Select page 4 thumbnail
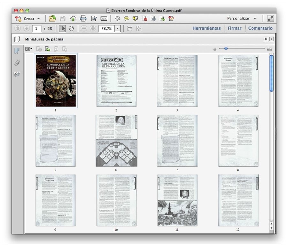 pyautogui.click(x=238, y=81)
